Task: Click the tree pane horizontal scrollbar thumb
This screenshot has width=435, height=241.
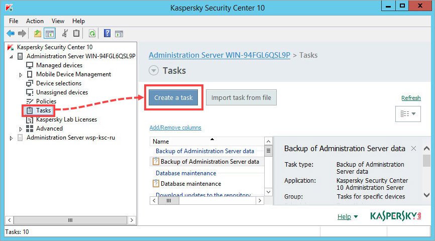Action: (x=70, y=220)
